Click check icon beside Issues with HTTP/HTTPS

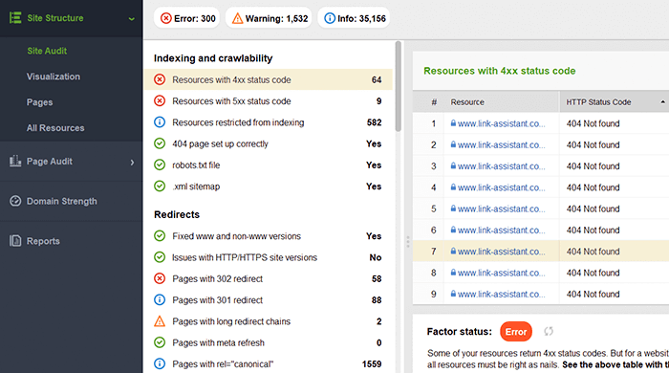pos(160,257)
